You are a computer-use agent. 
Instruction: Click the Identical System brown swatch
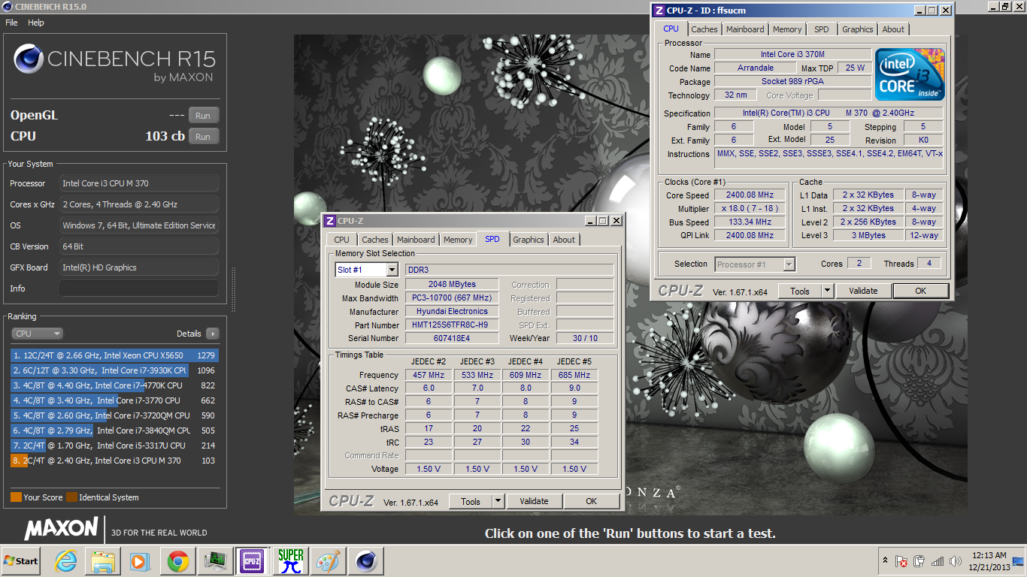pyautogui.click(x=71, y=497)
